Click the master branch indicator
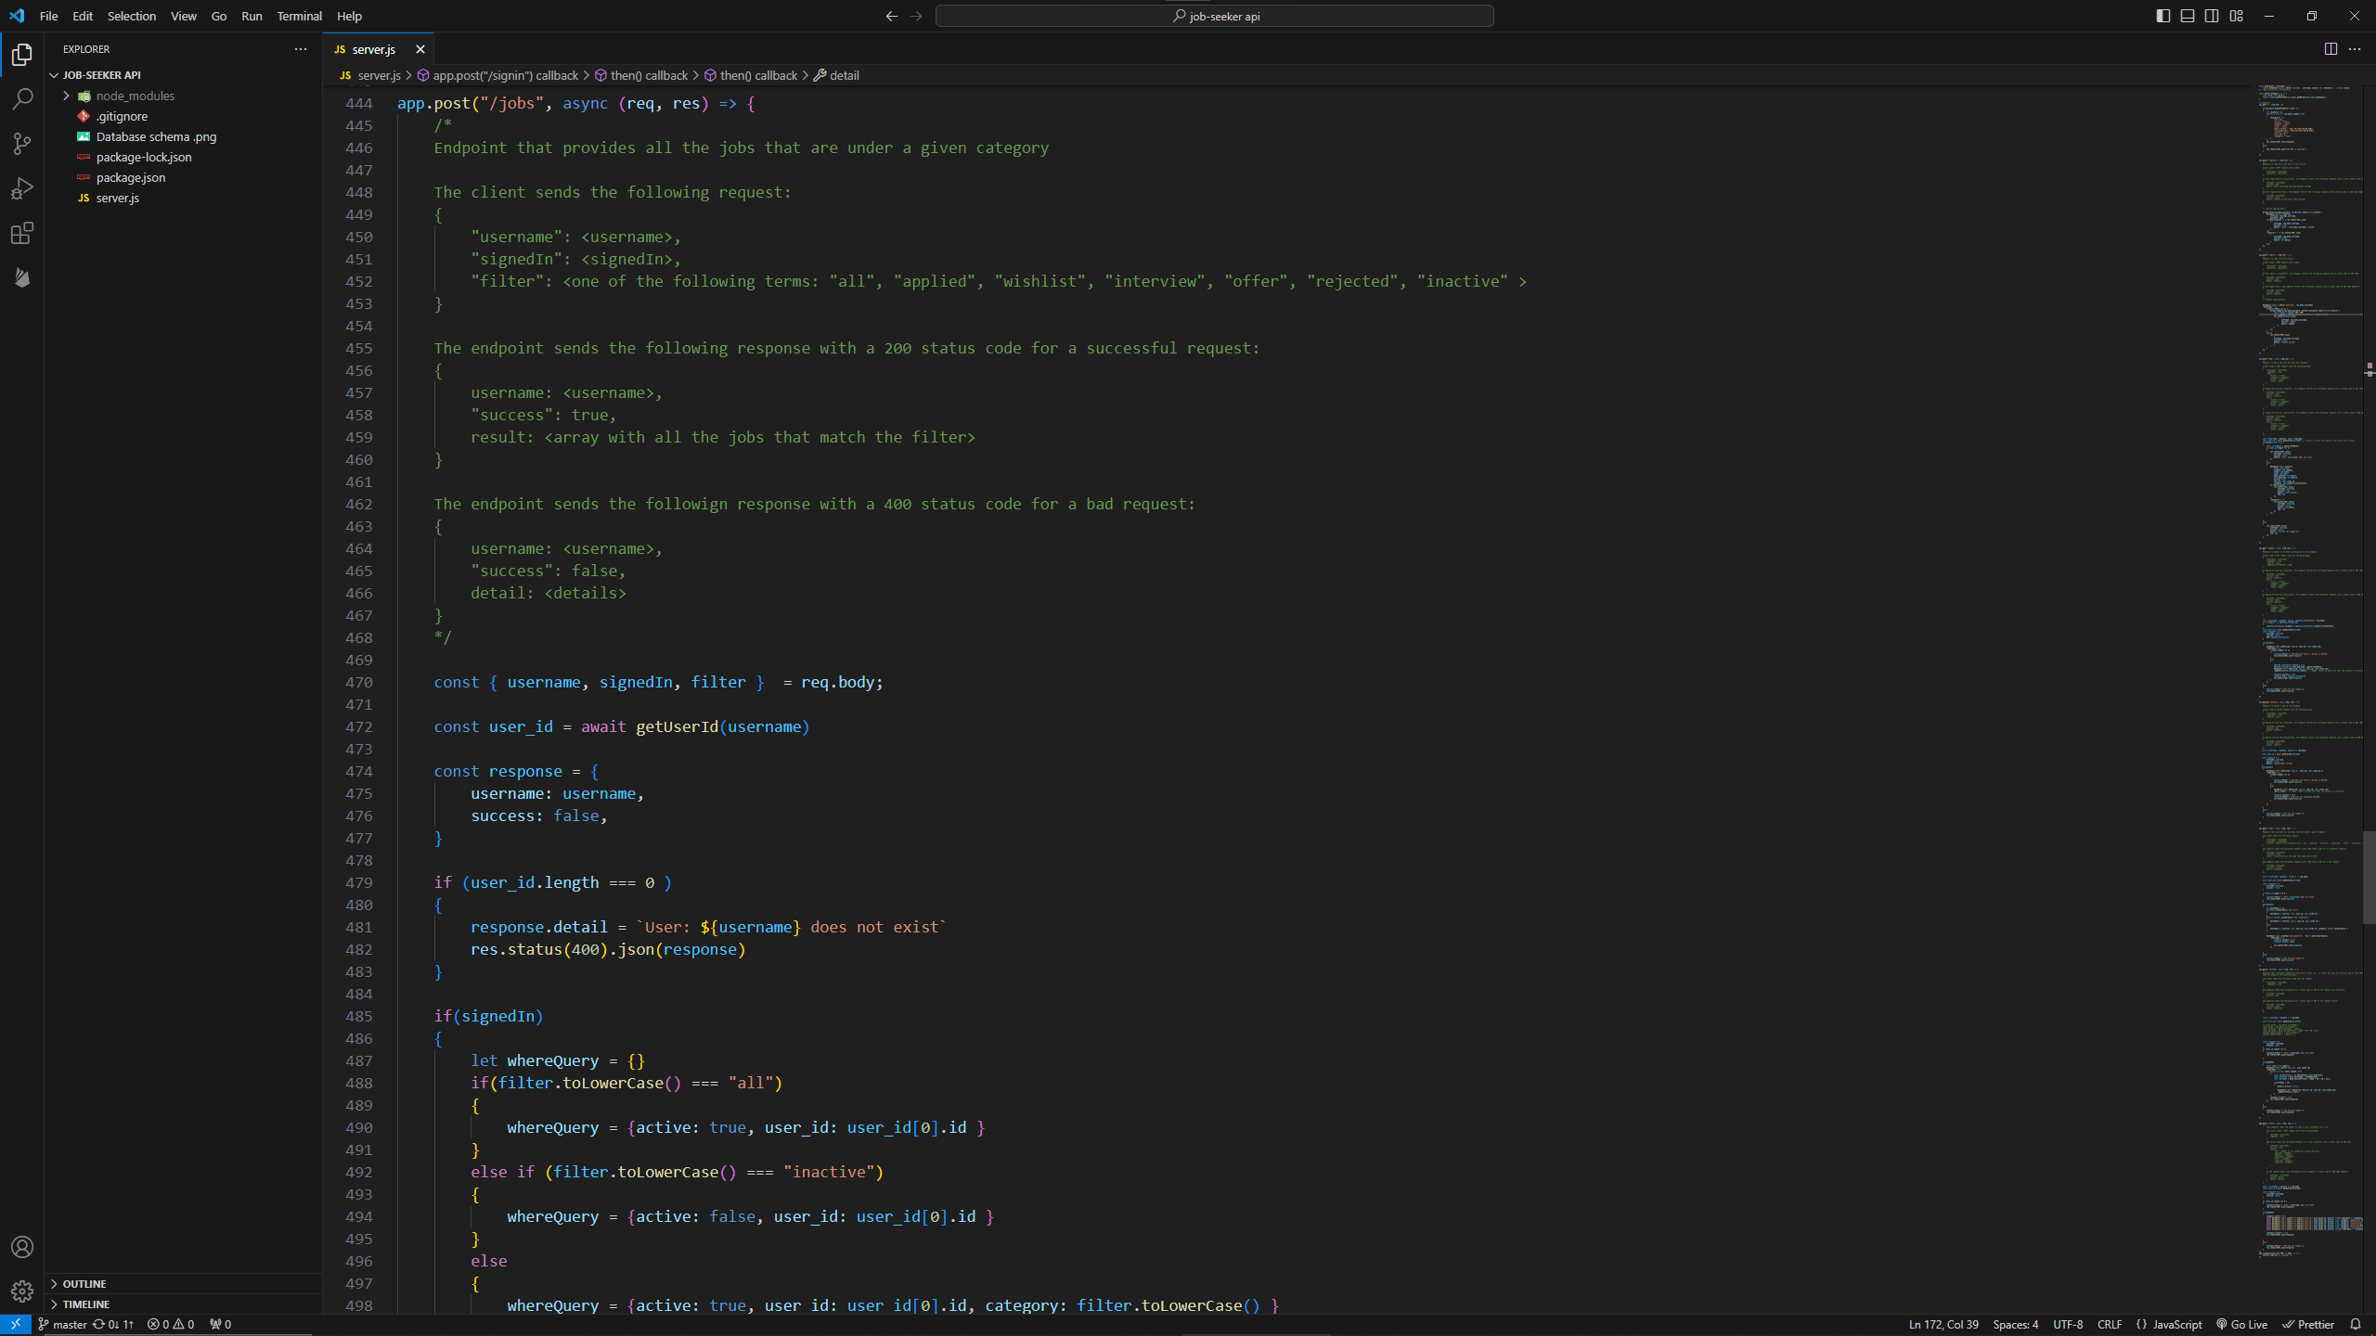 coord(62,1324)
